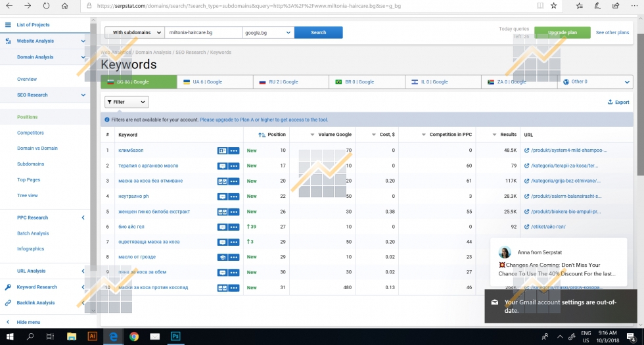Open Tree view in sidebar
This screenshot has width=644, height=345.
(x=27, y=196)
